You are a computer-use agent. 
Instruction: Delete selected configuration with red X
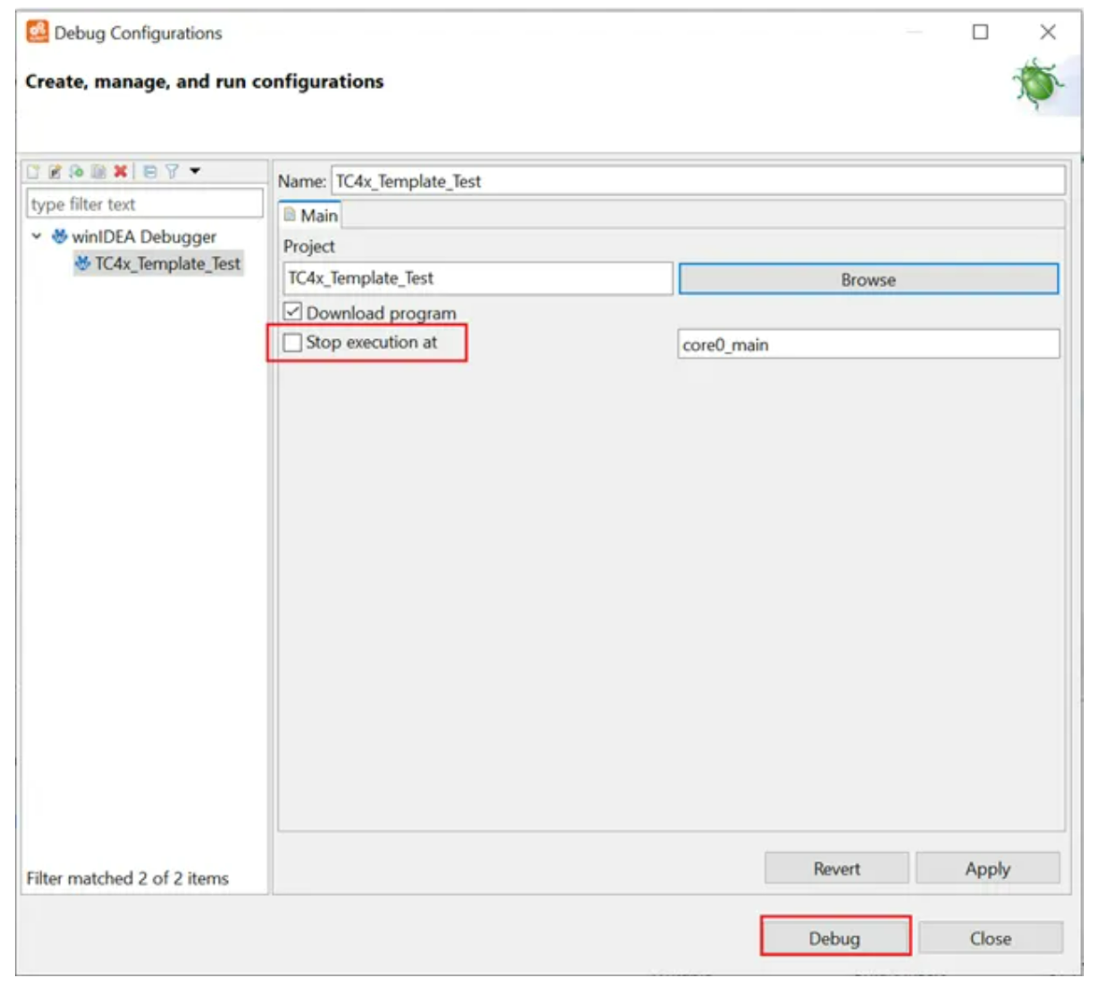[120, 172]
